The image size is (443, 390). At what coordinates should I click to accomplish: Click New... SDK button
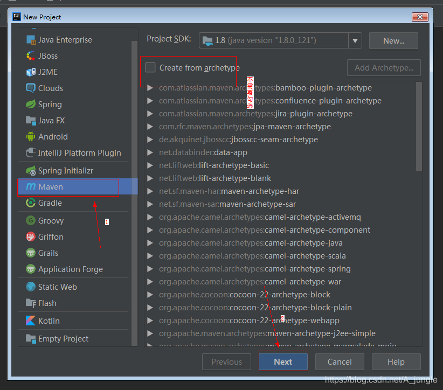393,40
